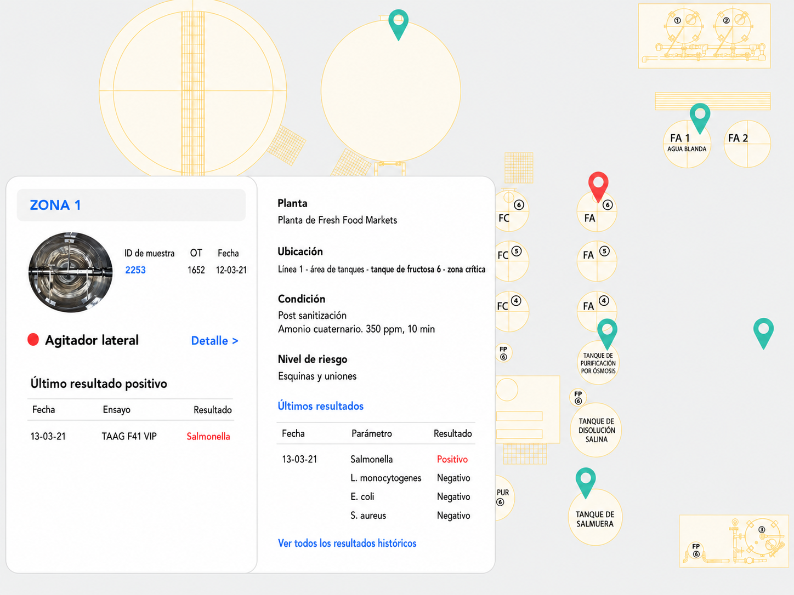The image size is (794, 595).
Task: Click the OT value 1652
Action: pos(196,270)
